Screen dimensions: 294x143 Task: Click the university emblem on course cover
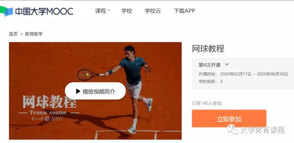coord(47,118)
